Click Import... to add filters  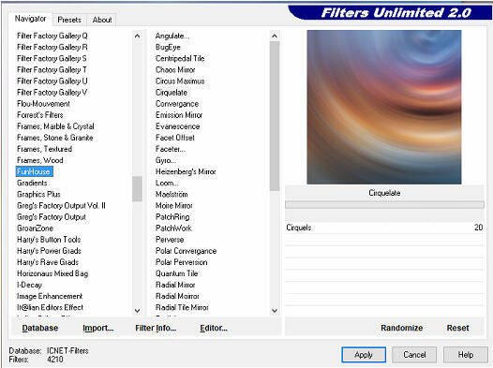coord(98,328)
